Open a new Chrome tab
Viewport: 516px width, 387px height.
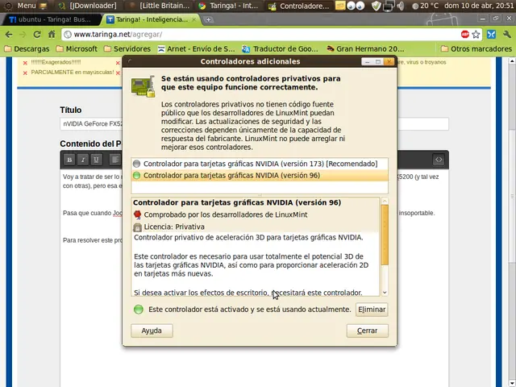[208, 19]
